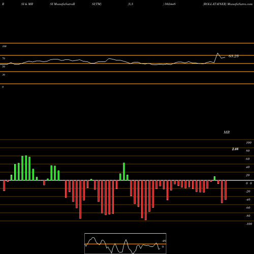
Task: Click the -60 label on MR axis
Action: (248, 208)
